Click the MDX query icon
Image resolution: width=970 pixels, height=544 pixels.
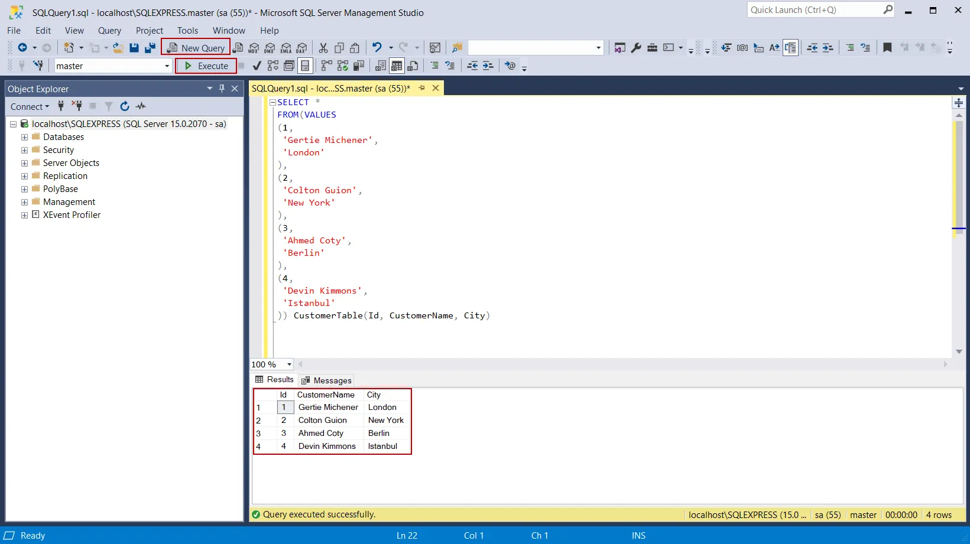(254, 48)
